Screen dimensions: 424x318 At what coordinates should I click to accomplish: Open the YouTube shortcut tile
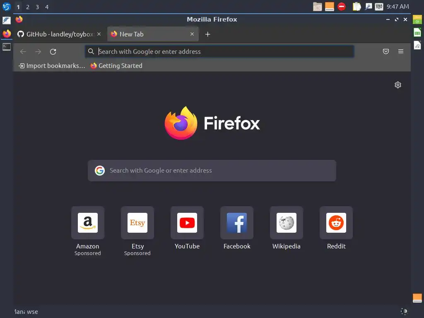pos(187,223)
